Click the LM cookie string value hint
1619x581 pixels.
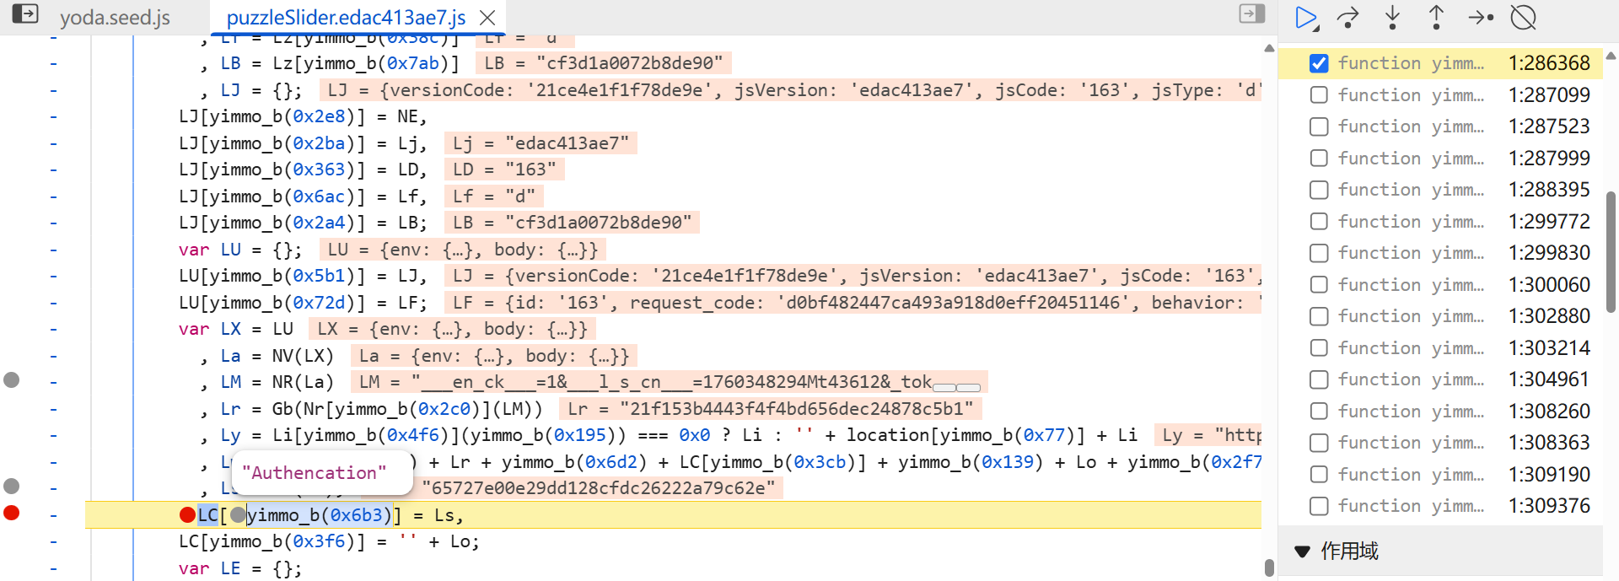tap(670, 382)
